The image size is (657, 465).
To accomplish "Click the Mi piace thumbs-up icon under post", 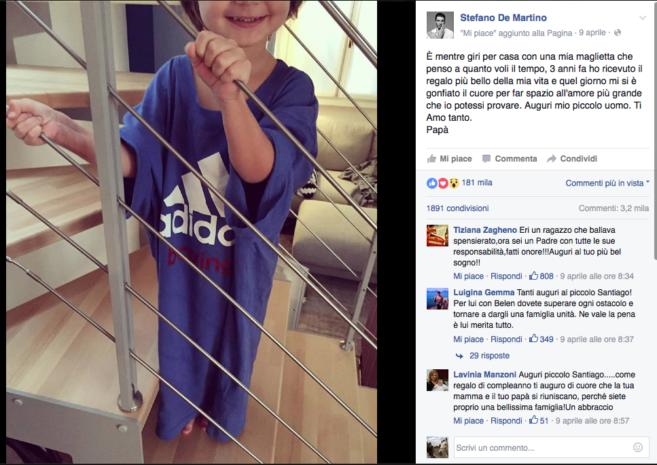I will [x=431, y=159].
